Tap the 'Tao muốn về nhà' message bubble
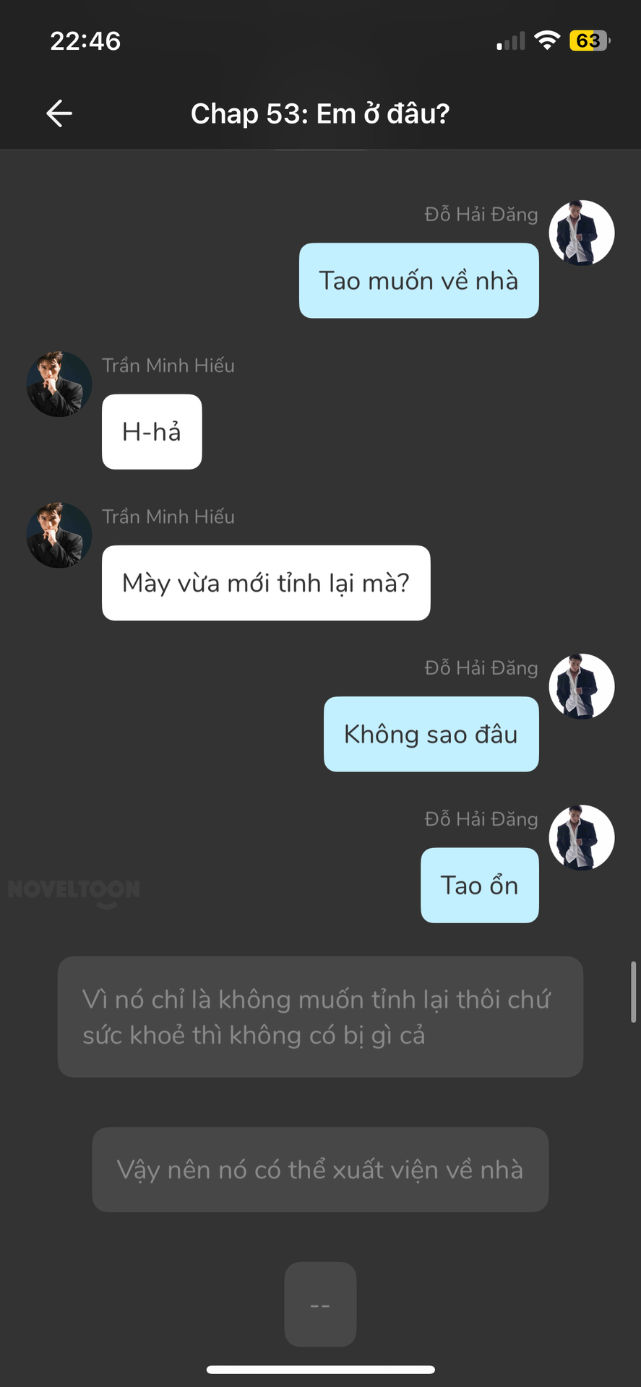Screen dimensions: 641x1387 click(x=419, y=280)
